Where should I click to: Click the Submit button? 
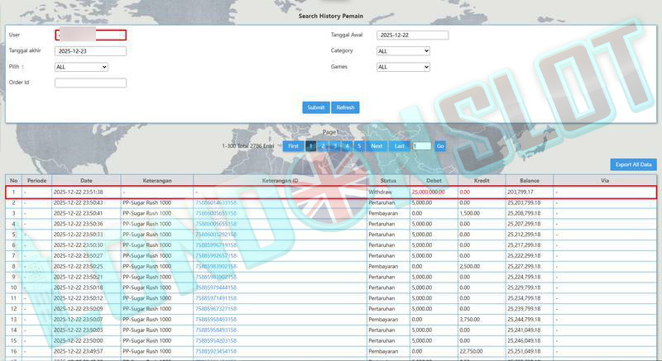tap(316, 107)
